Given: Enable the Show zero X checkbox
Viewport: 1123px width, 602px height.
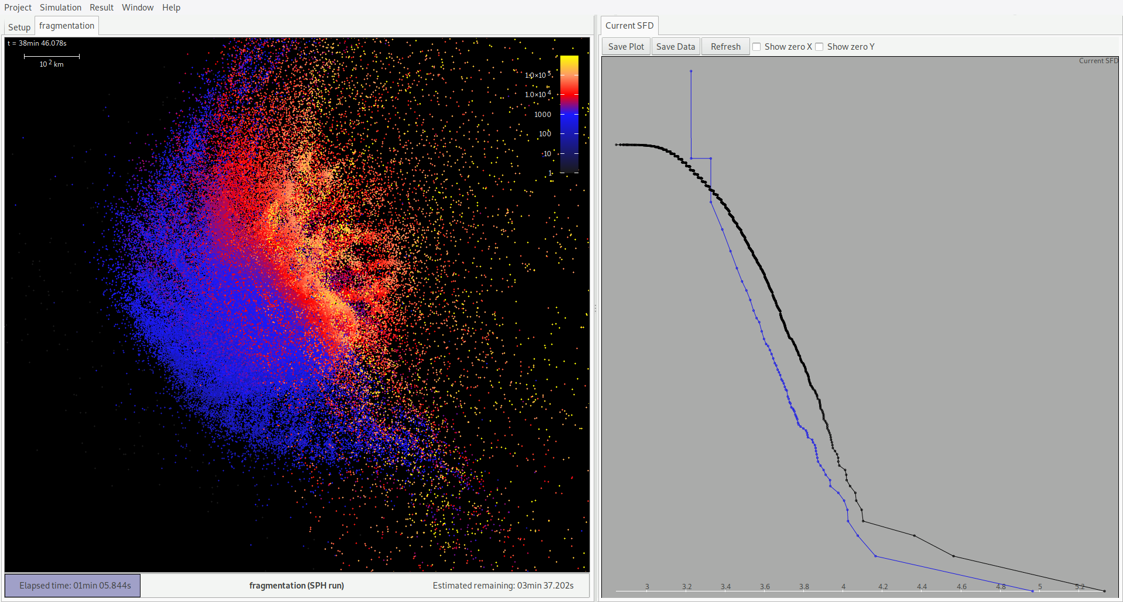Looking at the screenshot, I should point(756,47).
